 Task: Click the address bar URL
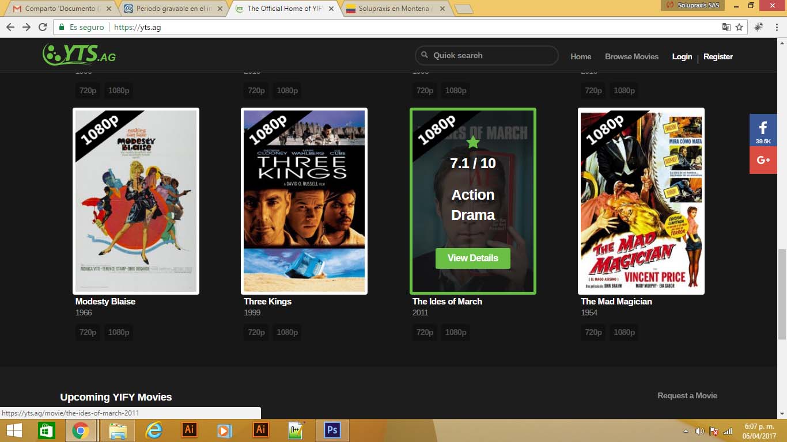tap(138, 27)
